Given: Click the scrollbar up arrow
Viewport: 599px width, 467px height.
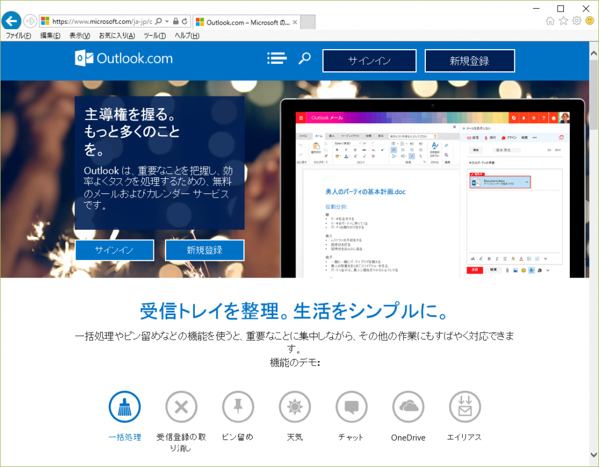Looking at the screenshot, I should click(x=594, y=53).
